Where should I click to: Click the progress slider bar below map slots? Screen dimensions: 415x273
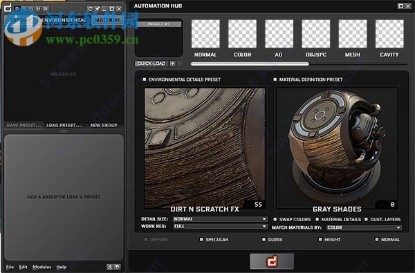299,64
